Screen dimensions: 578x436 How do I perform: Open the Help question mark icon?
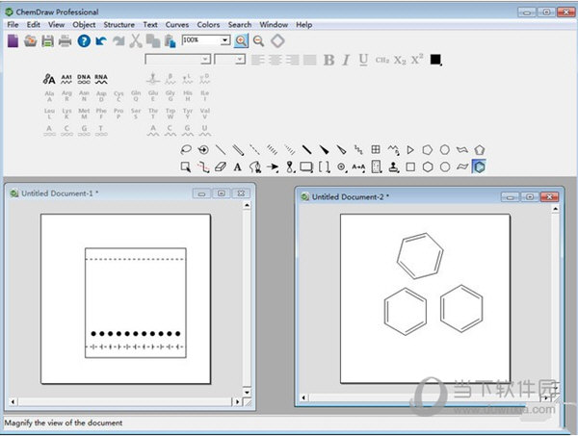click(84, 40)
